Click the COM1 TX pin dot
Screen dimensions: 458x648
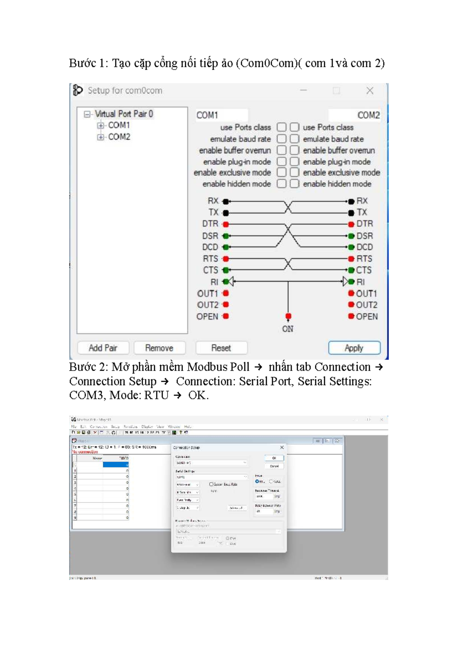point(226,213)
